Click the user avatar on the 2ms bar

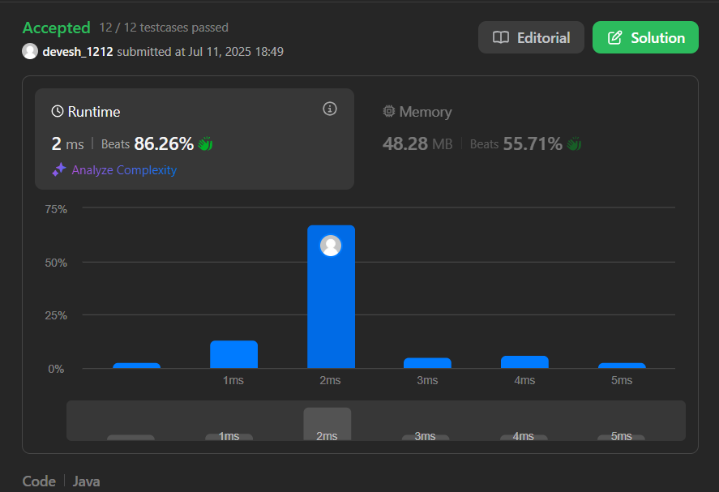point(331,246)
